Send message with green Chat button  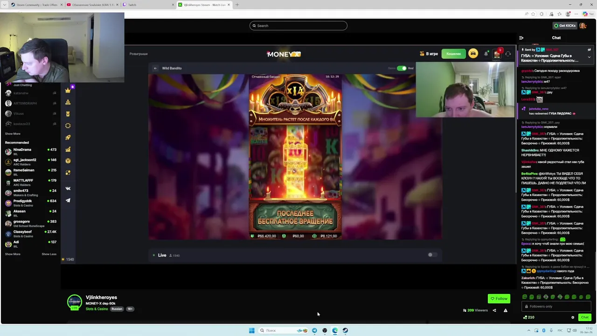[584, 317]
